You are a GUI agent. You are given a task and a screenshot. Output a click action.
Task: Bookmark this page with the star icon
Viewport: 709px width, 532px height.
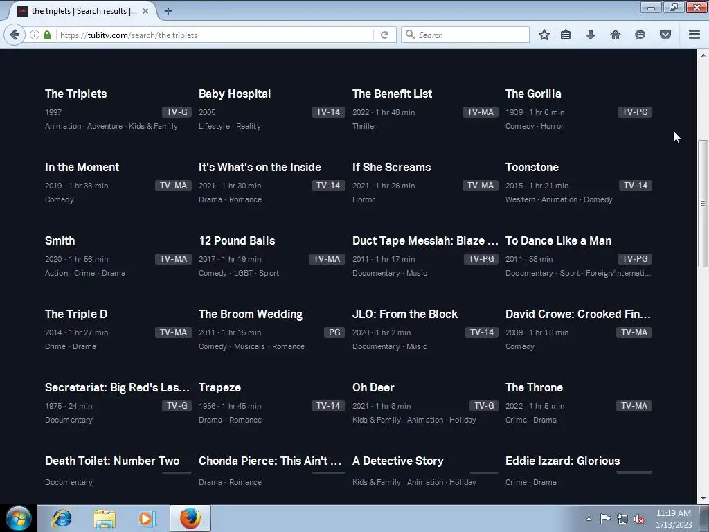pos(544,35)
